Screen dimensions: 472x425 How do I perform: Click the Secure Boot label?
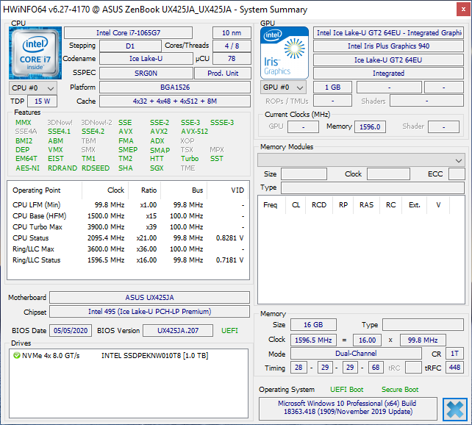(x=400, y=390)
